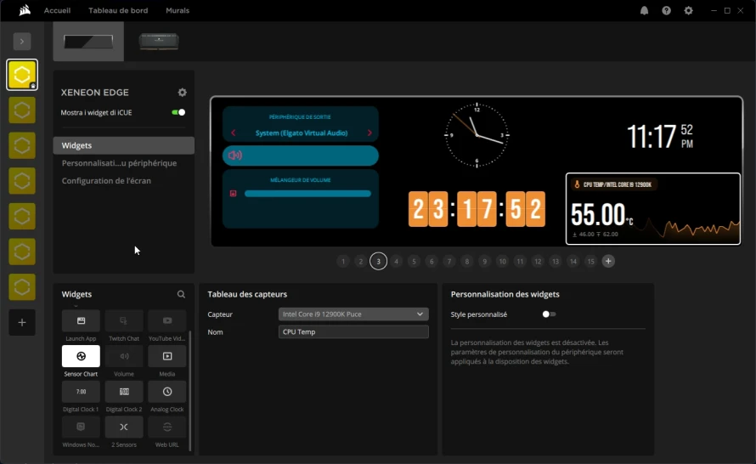Add a new screen page with plus
The image size is (756, 464).
[x=608, y=261]
